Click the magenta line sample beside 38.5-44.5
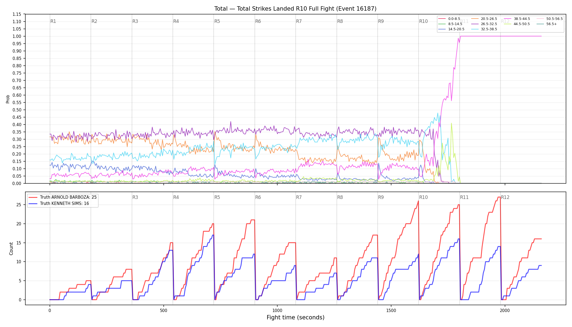Screen dimensions: 572x327 508,19
